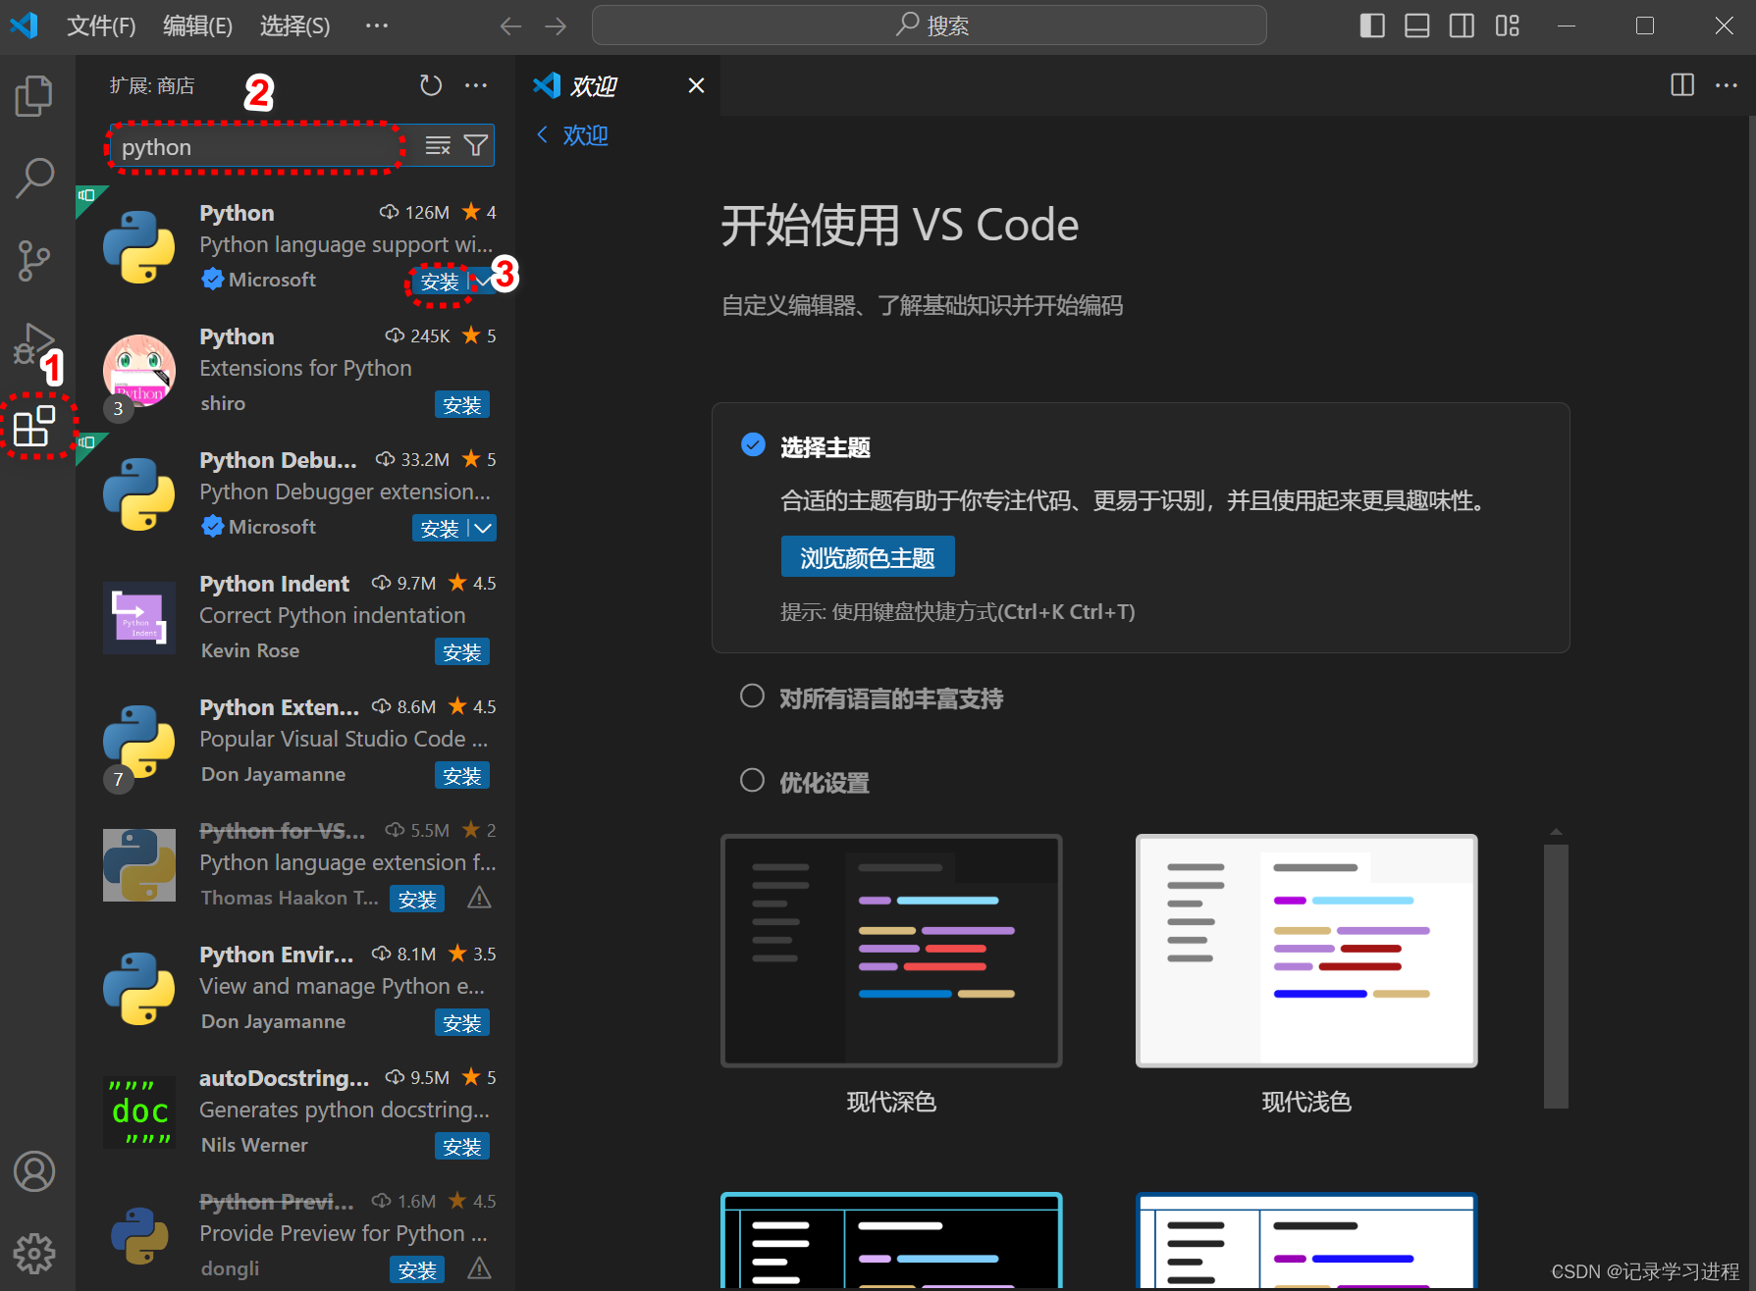Click the 浏览颜色主题 button
This screenshot has width=1756, height=1291.
click(x=867, y=556)
